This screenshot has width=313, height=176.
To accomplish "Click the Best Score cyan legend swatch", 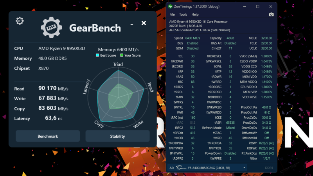I will pos(97,55).
